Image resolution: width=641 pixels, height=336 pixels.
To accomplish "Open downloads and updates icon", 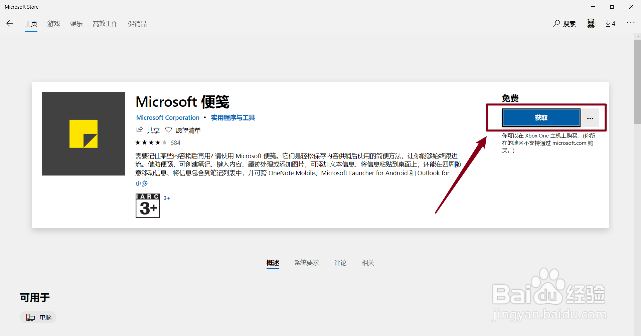I will 610,23.
